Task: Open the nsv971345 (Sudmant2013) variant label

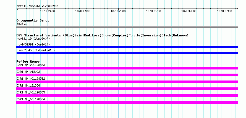Action: [36, 50]
